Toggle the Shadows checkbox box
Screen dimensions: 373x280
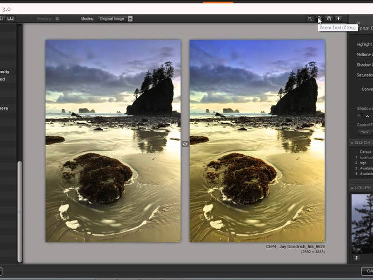coord(360,115)
